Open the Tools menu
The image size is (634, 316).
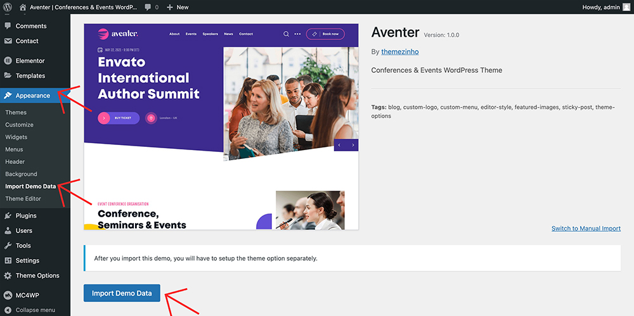click(x=23, y=246)
